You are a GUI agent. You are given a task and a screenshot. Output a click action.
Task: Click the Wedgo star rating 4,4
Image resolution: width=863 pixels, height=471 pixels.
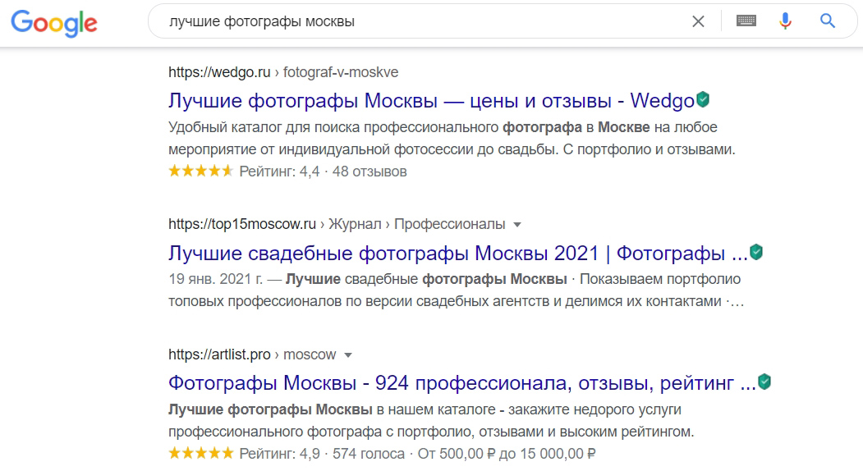[x=200, y=171]
